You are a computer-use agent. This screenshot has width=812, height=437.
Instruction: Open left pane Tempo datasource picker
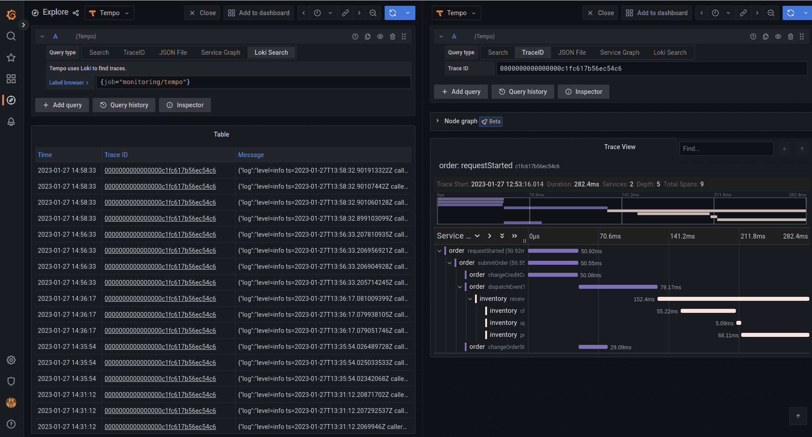click(x=110, y=13)
